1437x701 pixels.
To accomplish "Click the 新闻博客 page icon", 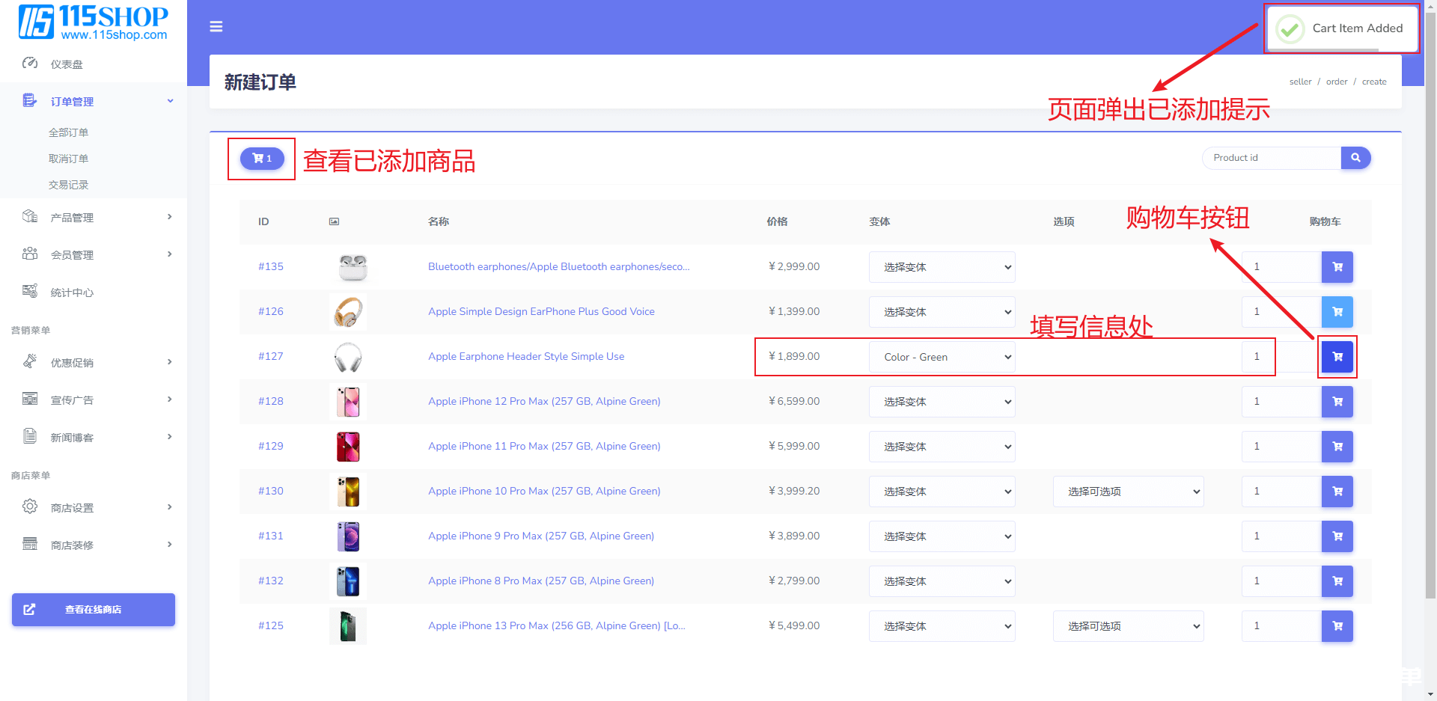I will 30,437.
